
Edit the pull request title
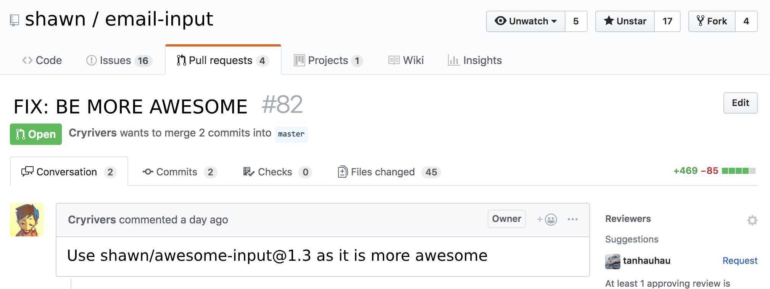click(x=740, y=103)
